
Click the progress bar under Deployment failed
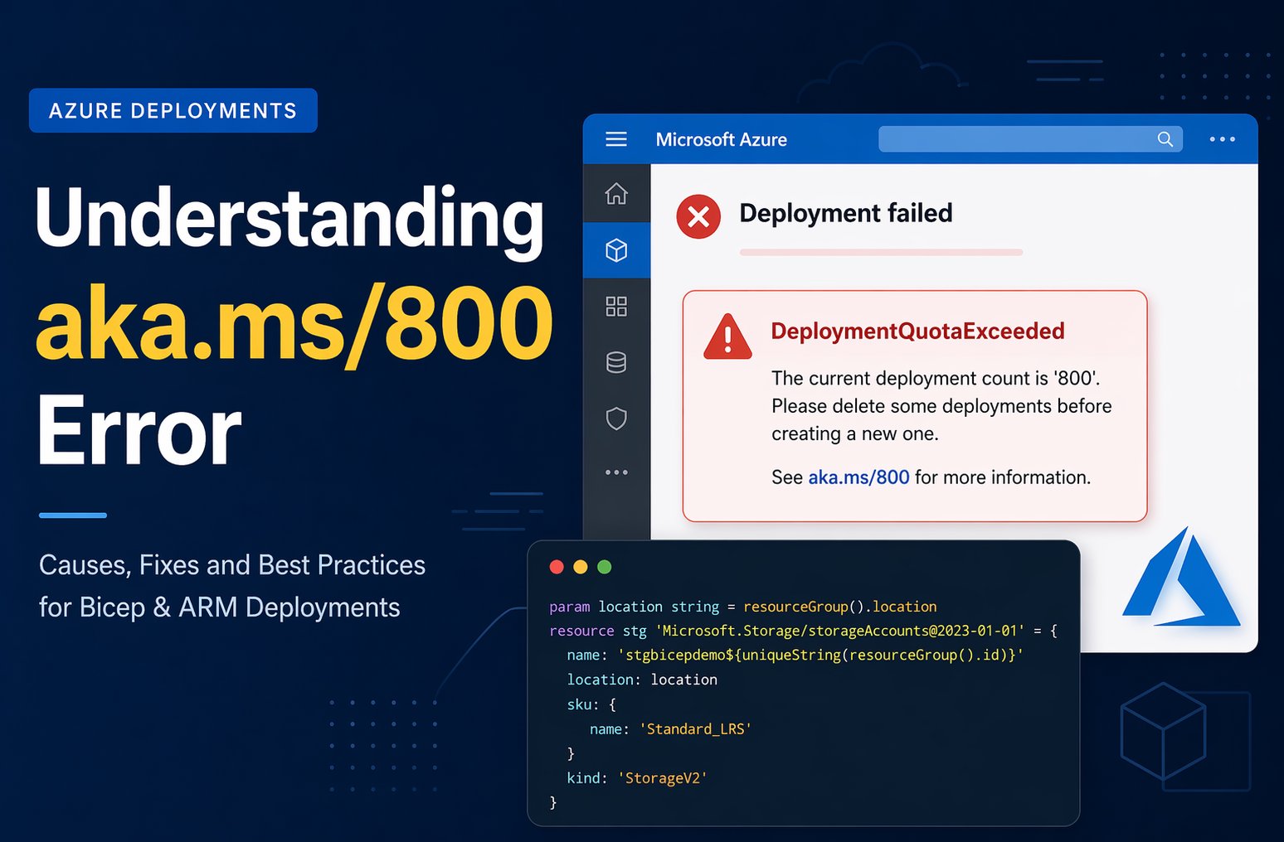pyautogui.click(x=881, y=252)
